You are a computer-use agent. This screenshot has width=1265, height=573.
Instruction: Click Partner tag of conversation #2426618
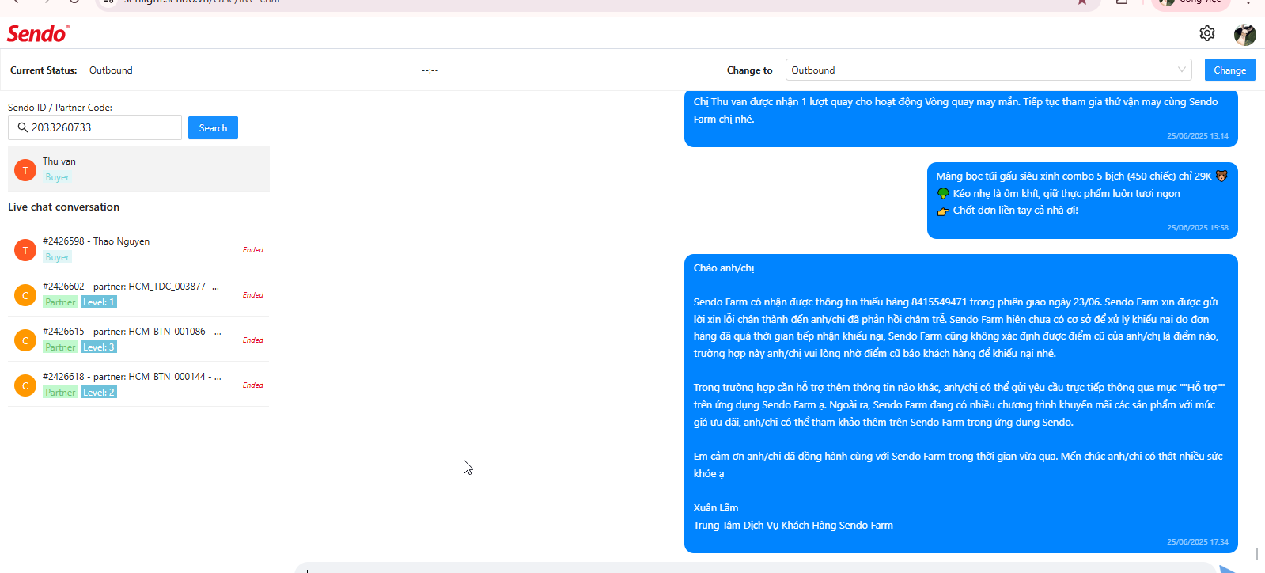60,393
